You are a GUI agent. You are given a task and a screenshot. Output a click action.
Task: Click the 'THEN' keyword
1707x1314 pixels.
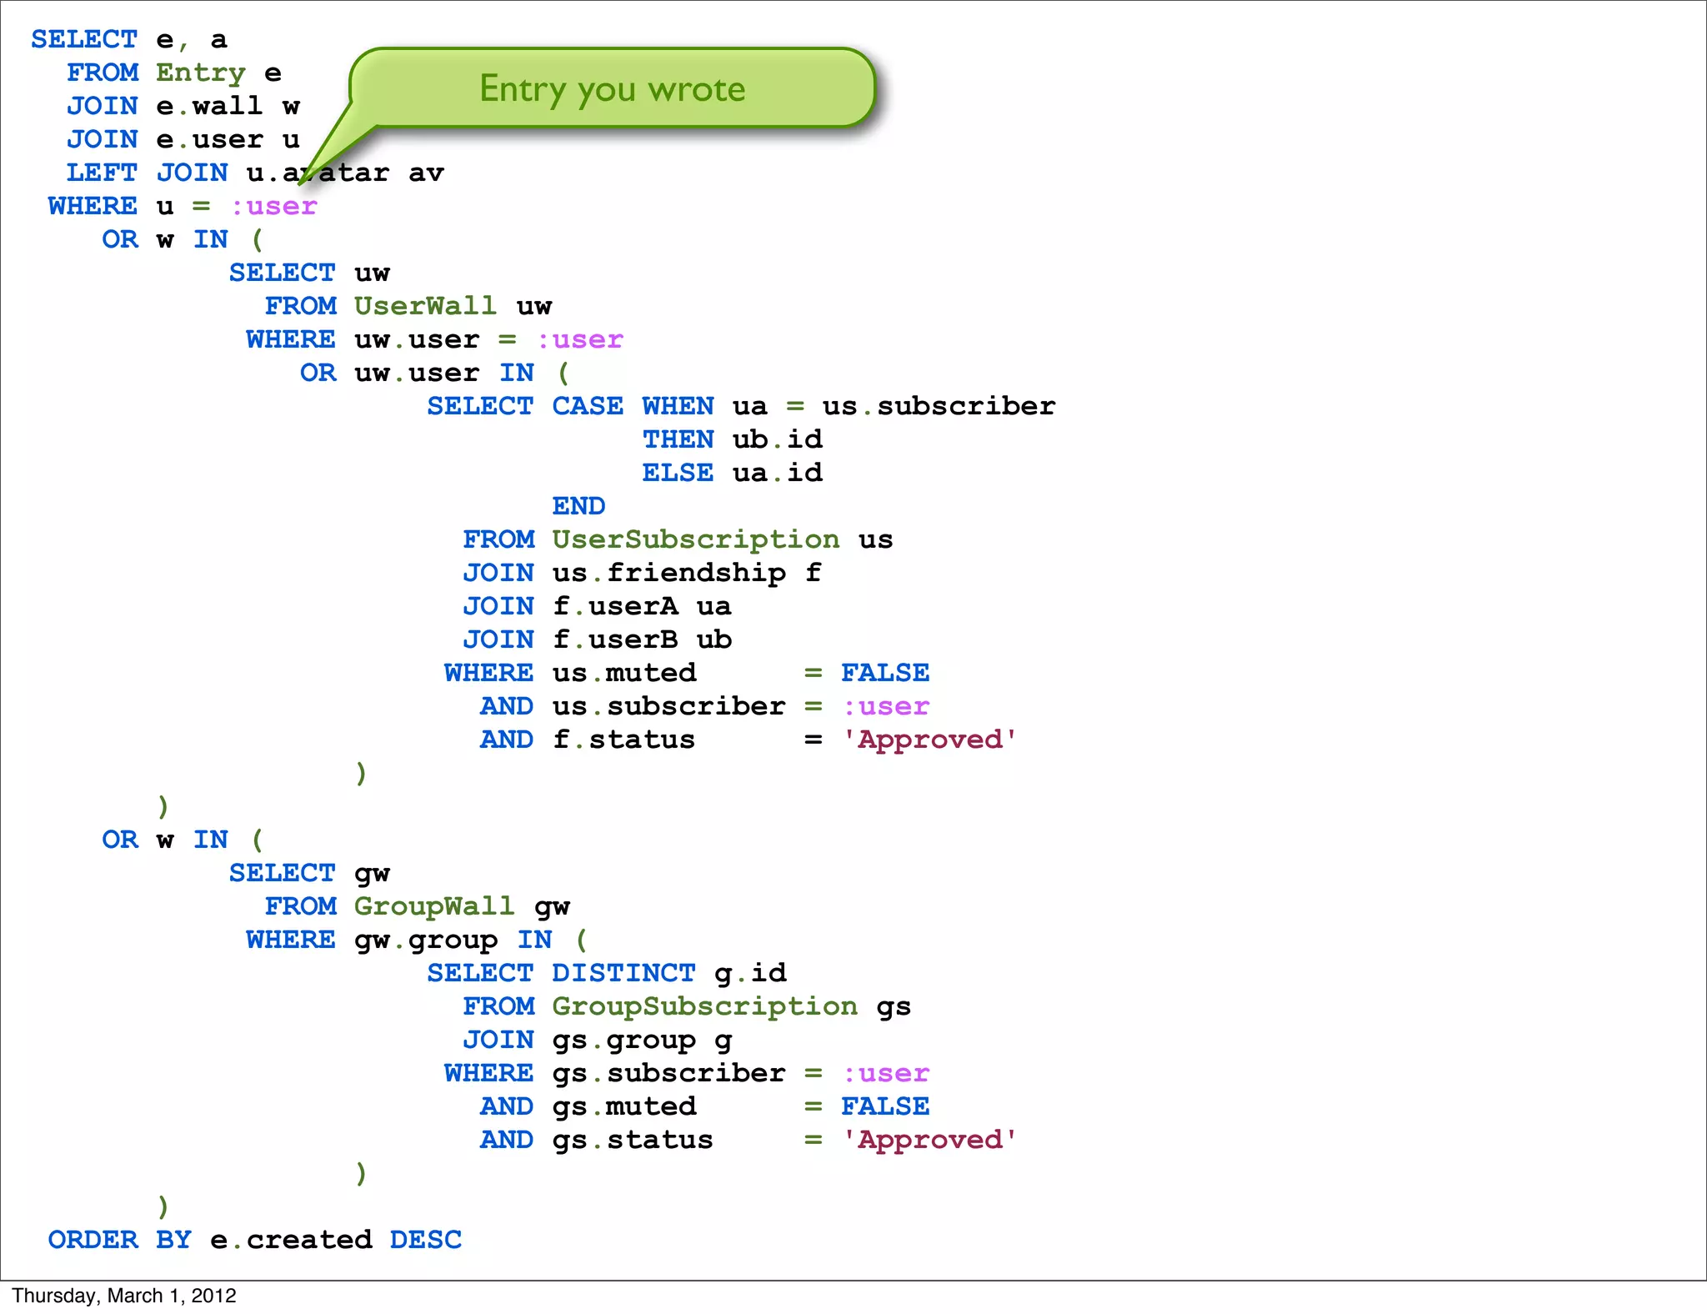(678, 439)
